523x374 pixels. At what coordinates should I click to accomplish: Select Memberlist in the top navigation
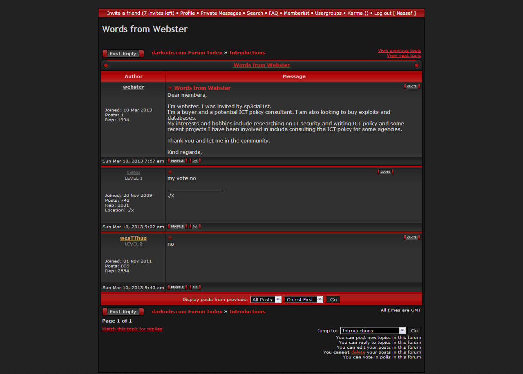297,13
